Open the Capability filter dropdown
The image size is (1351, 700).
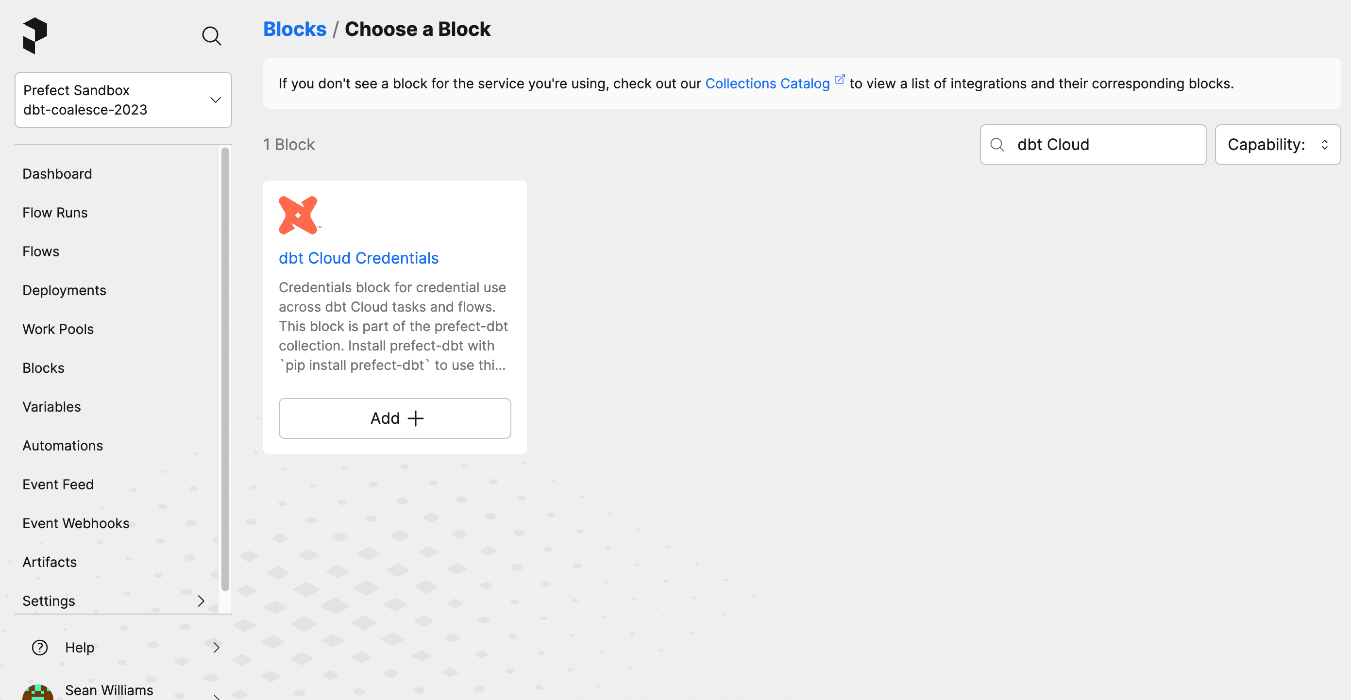pos(1278,145)
